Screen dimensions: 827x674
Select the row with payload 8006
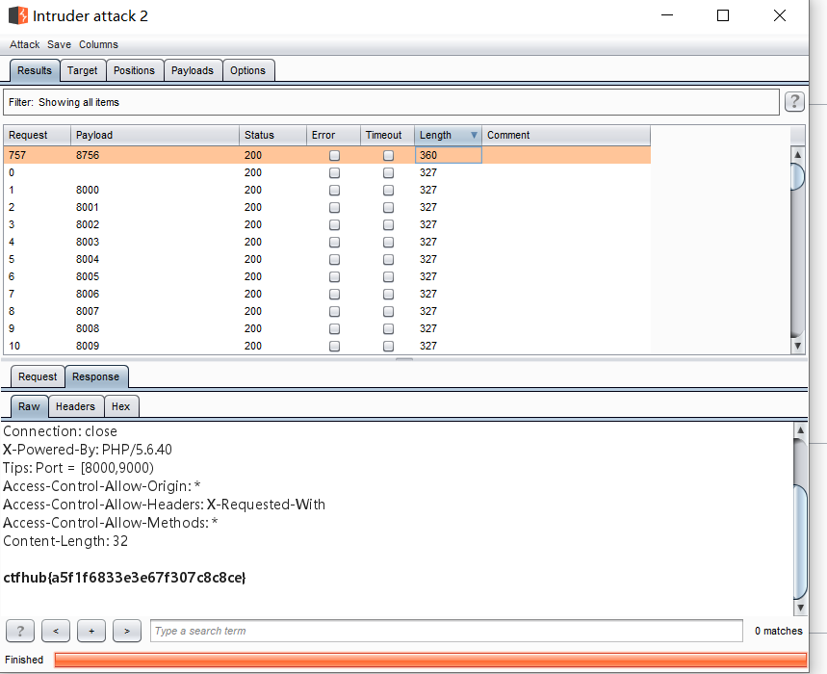[x=327, y=295]
